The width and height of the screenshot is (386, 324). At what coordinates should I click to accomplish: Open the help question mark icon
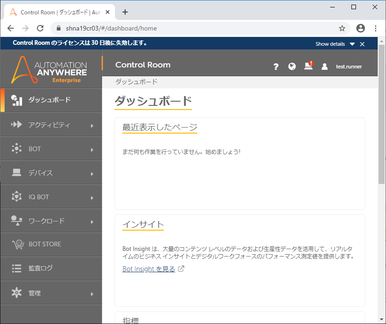coord(276,67)
